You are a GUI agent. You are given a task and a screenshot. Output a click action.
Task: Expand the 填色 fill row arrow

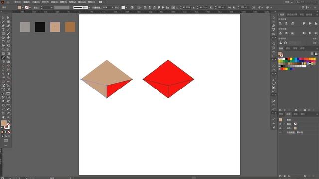[284, 128]
